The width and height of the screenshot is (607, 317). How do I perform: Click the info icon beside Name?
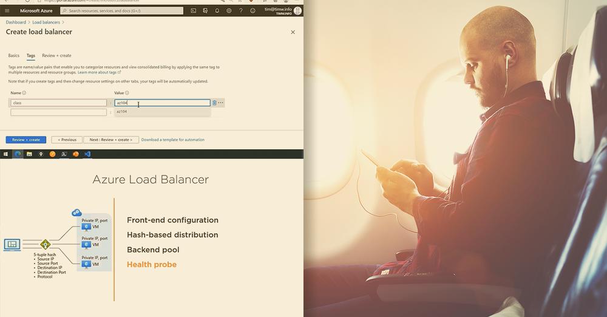pos(24,93)
